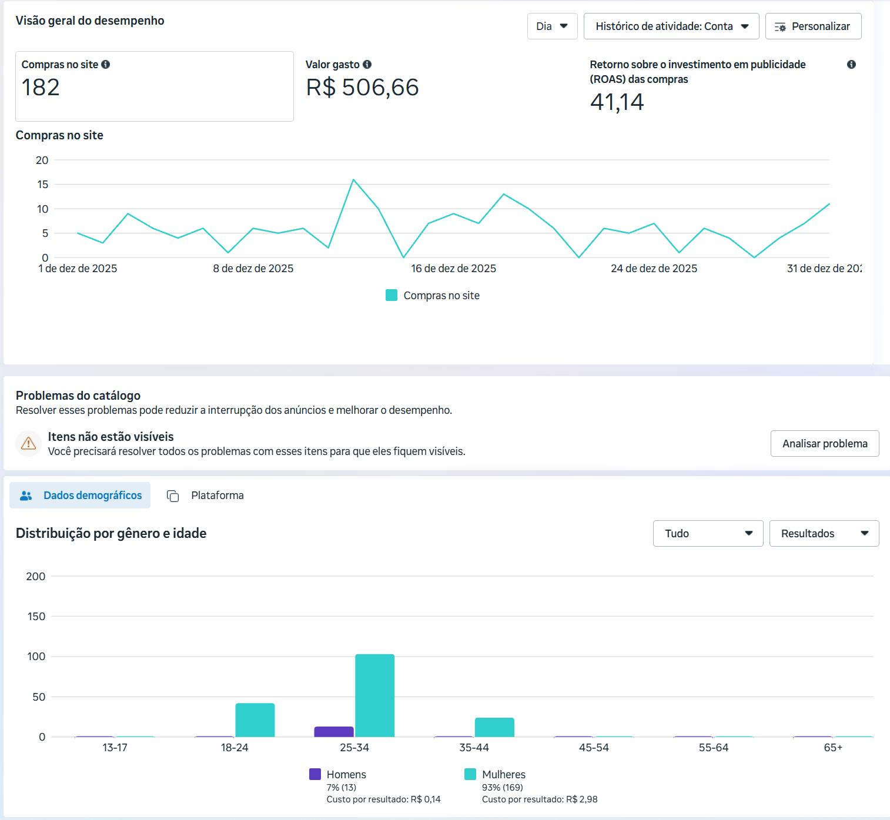Click the customize gear icon in Personalizar

coord(780,27)
